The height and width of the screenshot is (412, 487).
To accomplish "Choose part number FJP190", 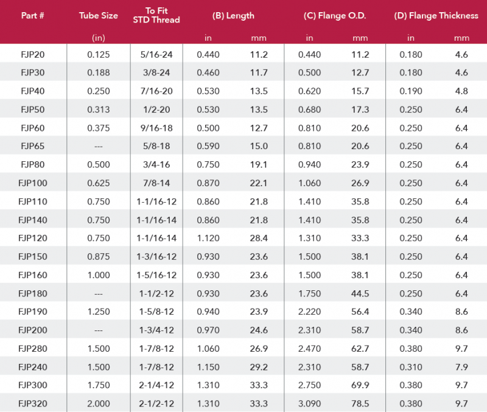I will coord(32,312).
